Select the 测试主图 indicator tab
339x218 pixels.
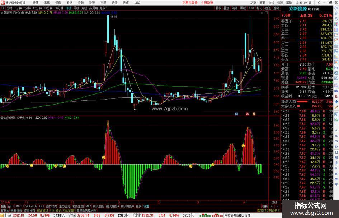[98, 206]
